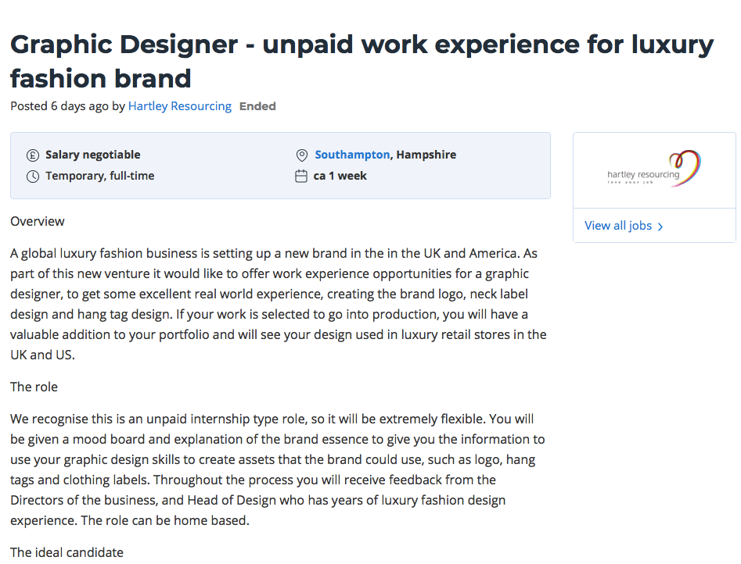Click the Salary negotiable text

[93, 155]
